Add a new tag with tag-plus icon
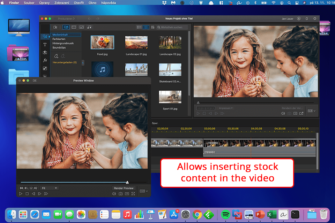 click(x=56, y=56)
